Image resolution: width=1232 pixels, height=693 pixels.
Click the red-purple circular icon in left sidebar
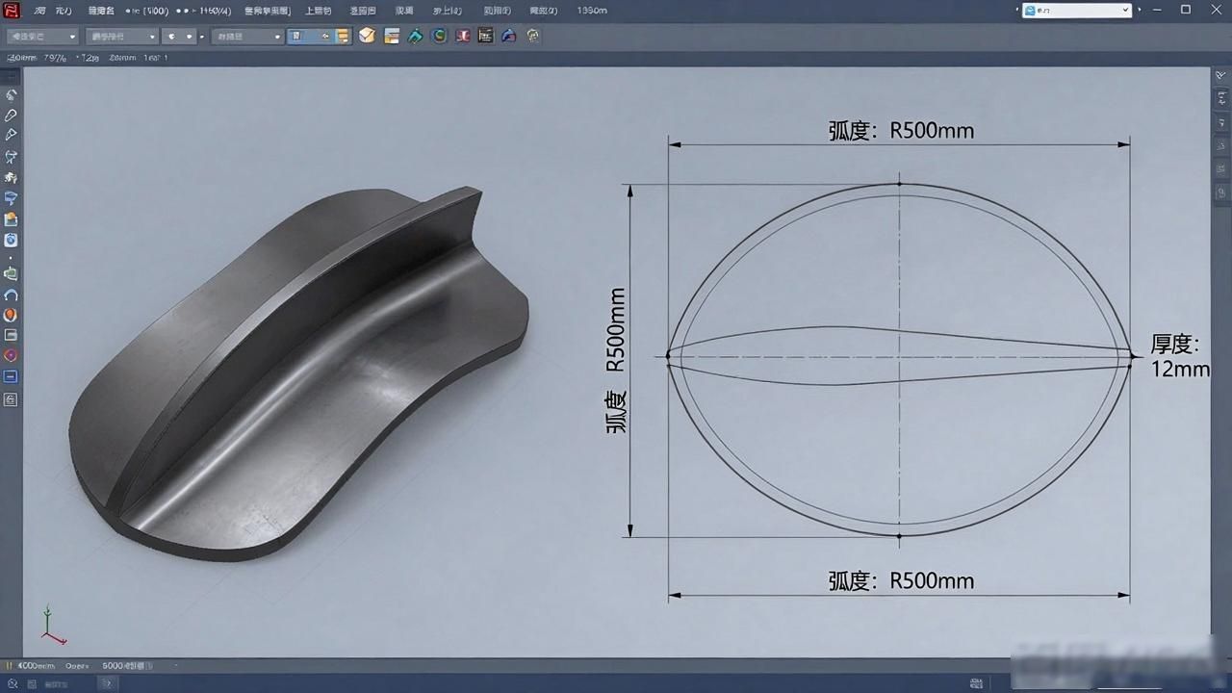point(12,355)
